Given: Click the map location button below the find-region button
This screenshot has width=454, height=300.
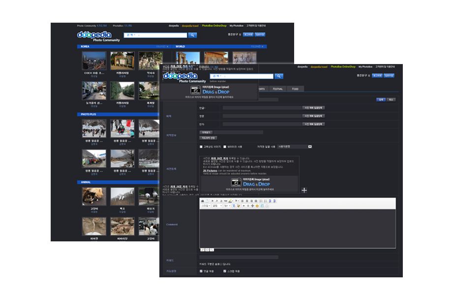Looking at the screenshot, I should [208, 138].
